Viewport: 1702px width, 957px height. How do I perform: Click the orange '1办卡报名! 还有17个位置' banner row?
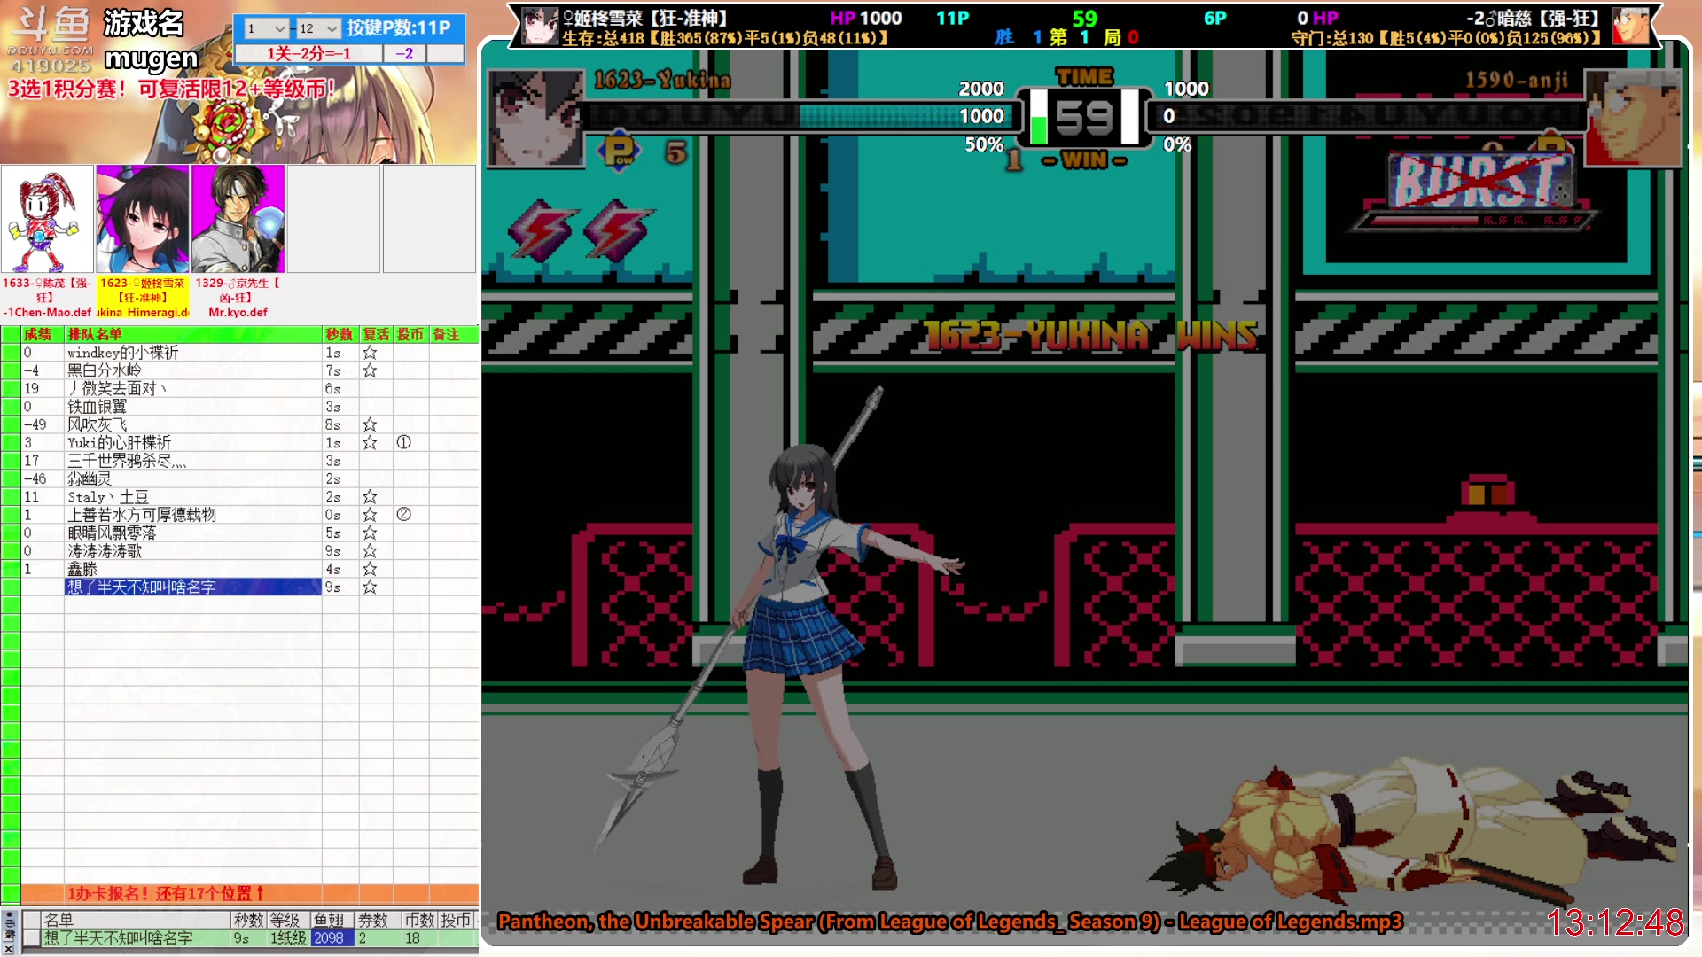[249, 893]
